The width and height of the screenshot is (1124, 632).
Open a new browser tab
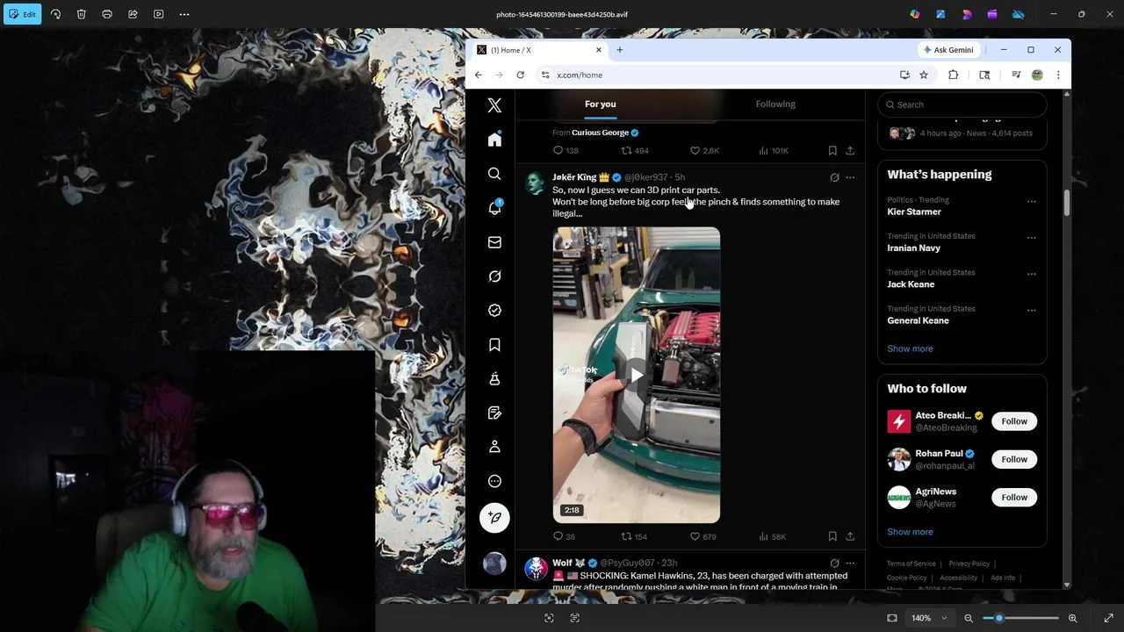tap(619, 50)
